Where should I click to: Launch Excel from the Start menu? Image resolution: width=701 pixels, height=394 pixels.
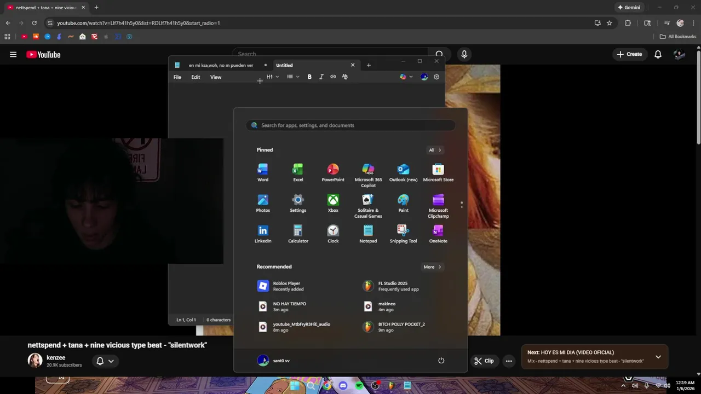point(298,173)
